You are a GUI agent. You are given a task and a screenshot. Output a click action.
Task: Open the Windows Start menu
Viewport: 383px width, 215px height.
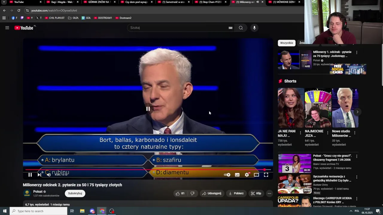click(x=4, y=211)
